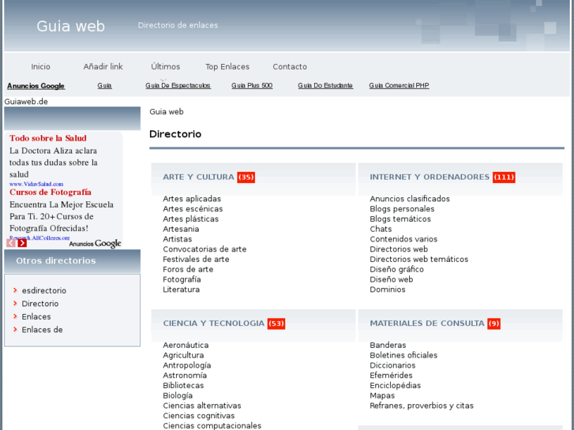The width and height of the screenshot is (574, 430).
Task: Open Contenidos varios subcategory
Action: tap(403, 239)
